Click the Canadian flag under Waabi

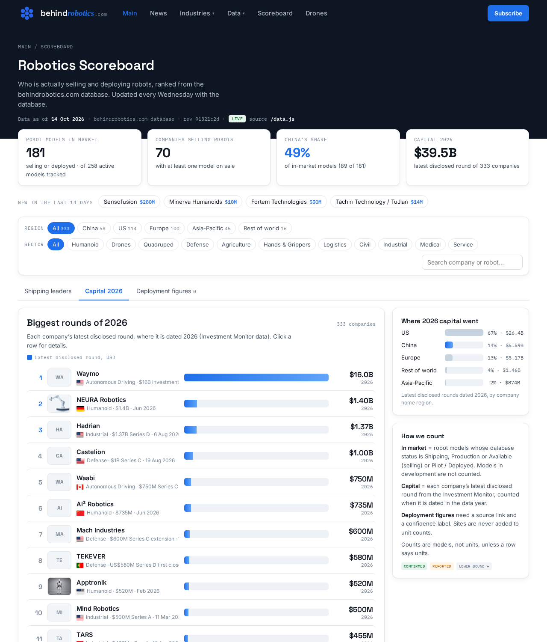pyautogui.click(x=80, y=487)
